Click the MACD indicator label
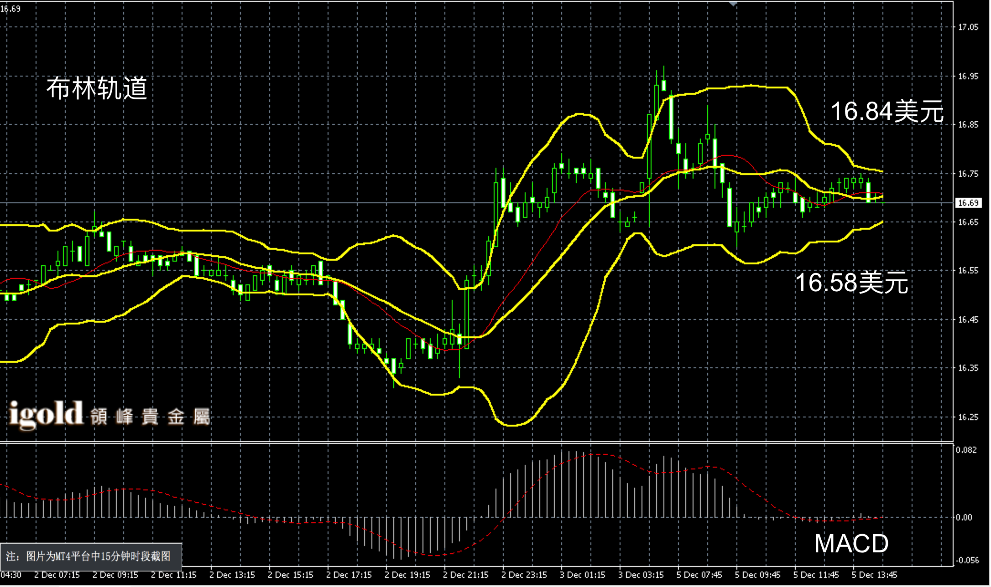991x587 pixels. click(851, 543)
